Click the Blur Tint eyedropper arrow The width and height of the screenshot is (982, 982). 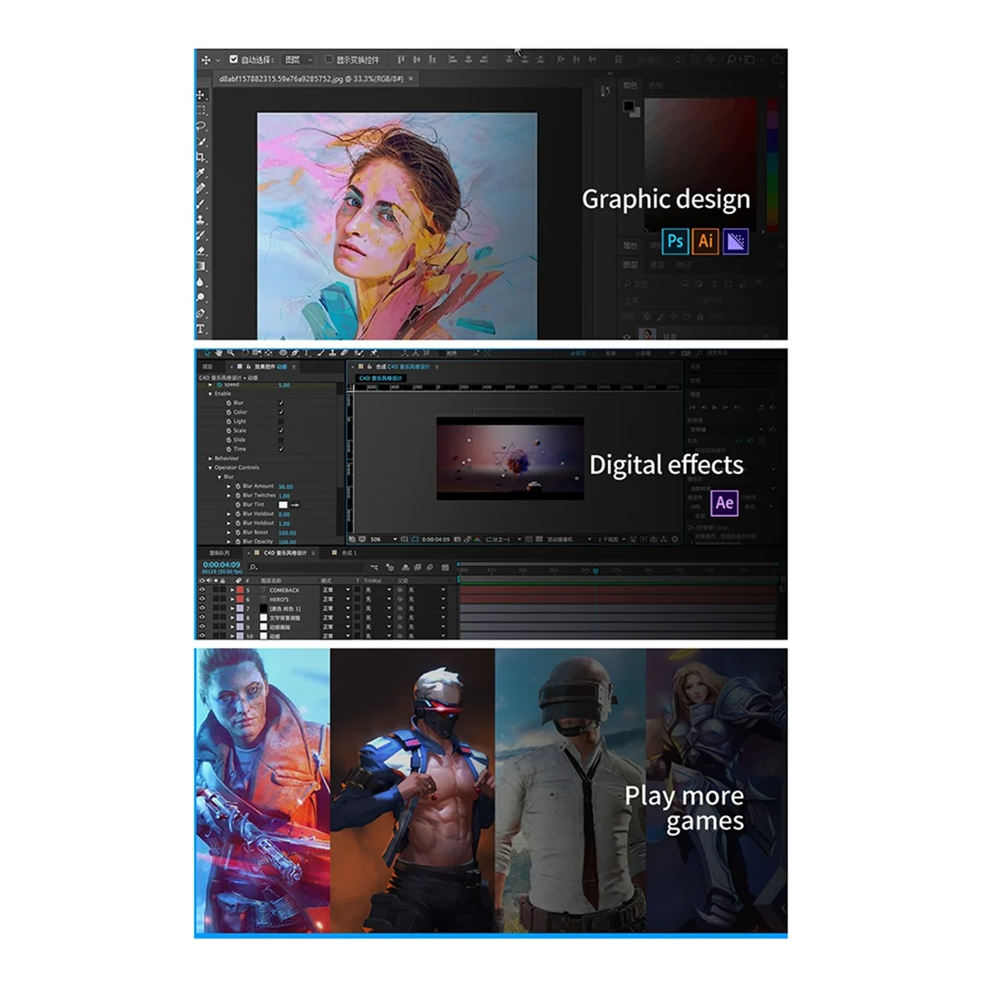[295, 505]
